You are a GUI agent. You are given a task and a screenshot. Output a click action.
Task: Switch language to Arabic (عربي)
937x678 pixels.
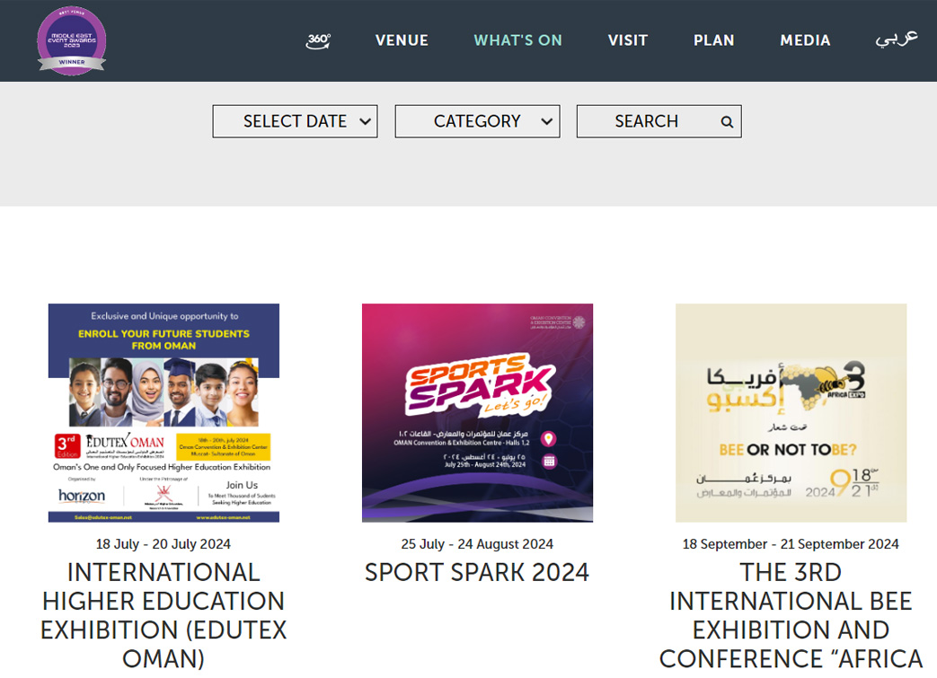click(897, 40)
